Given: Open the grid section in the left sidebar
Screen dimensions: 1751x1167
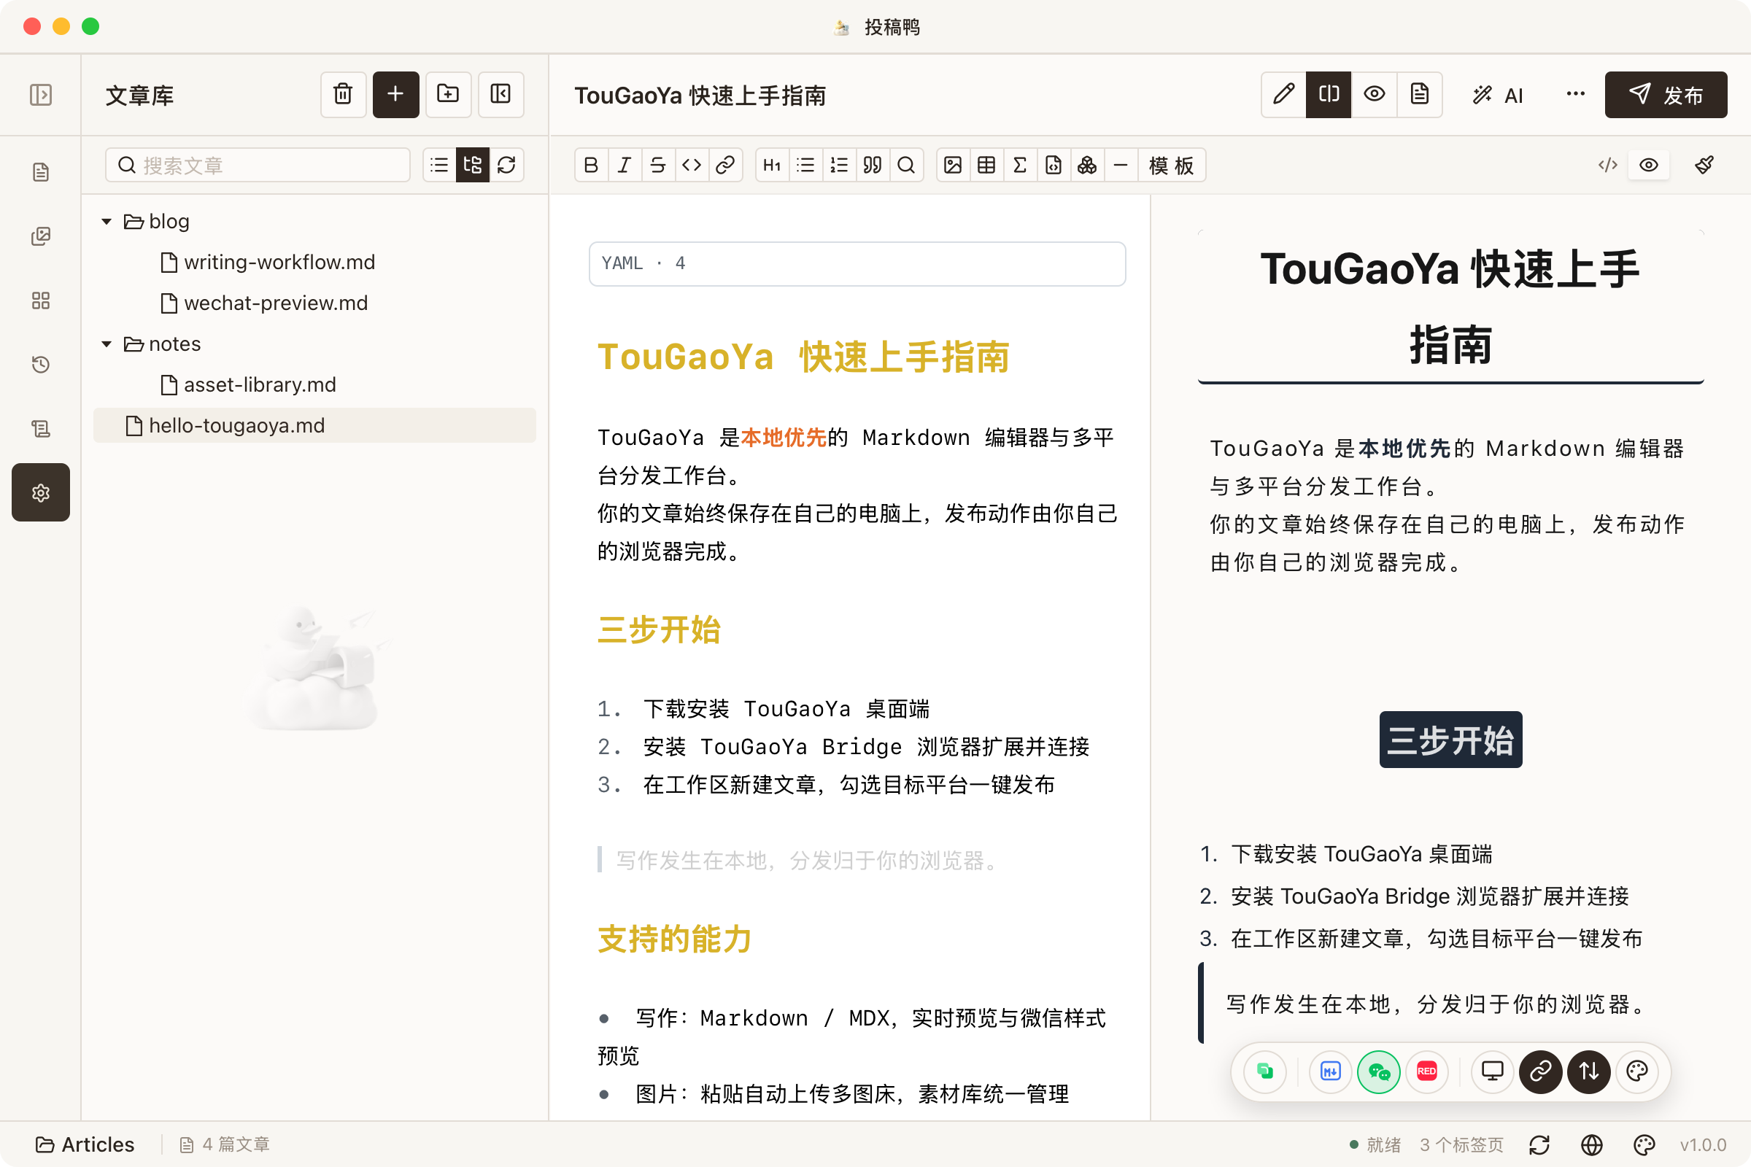Looking at the screenshot, I should pos(41,301).
